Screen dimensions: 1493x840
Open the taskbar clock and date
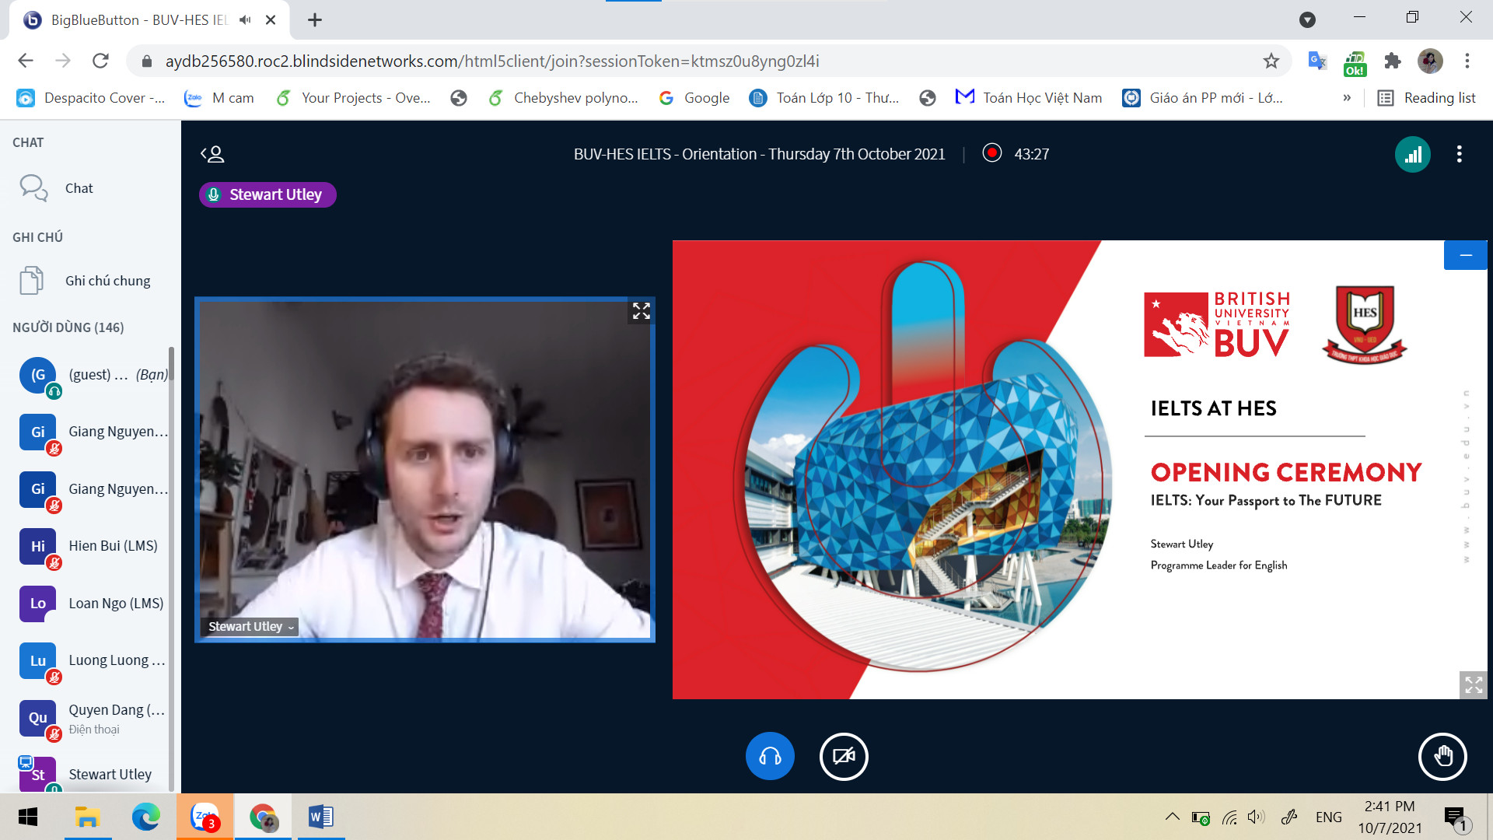pyautogui.click(x=1390, y=817)
